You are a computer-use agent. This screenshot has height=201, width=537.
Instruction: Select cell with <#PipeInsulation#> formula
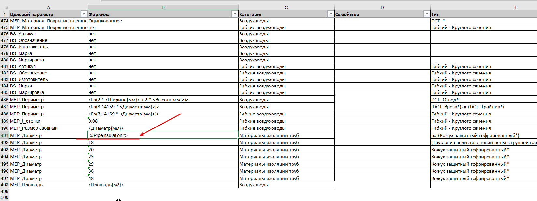(x=163, y=135)
